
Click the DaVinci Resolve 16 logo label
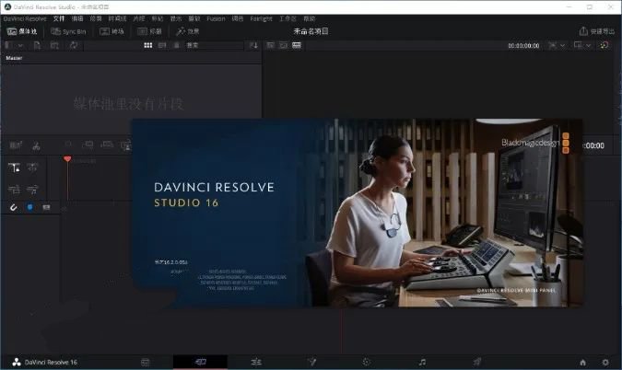[x=44, y=362]
